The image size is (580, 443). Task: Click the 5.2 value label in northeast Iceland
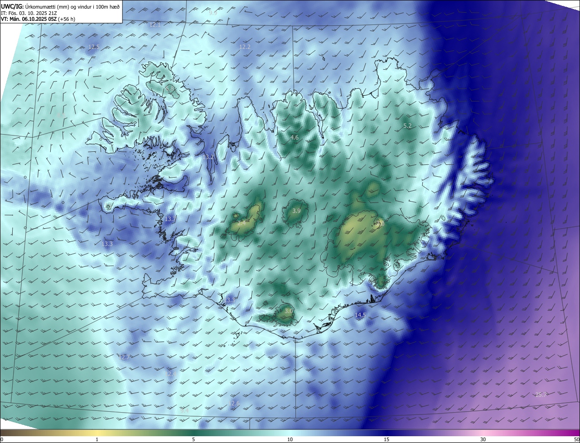pyautogui.click(x=407, y=126)
